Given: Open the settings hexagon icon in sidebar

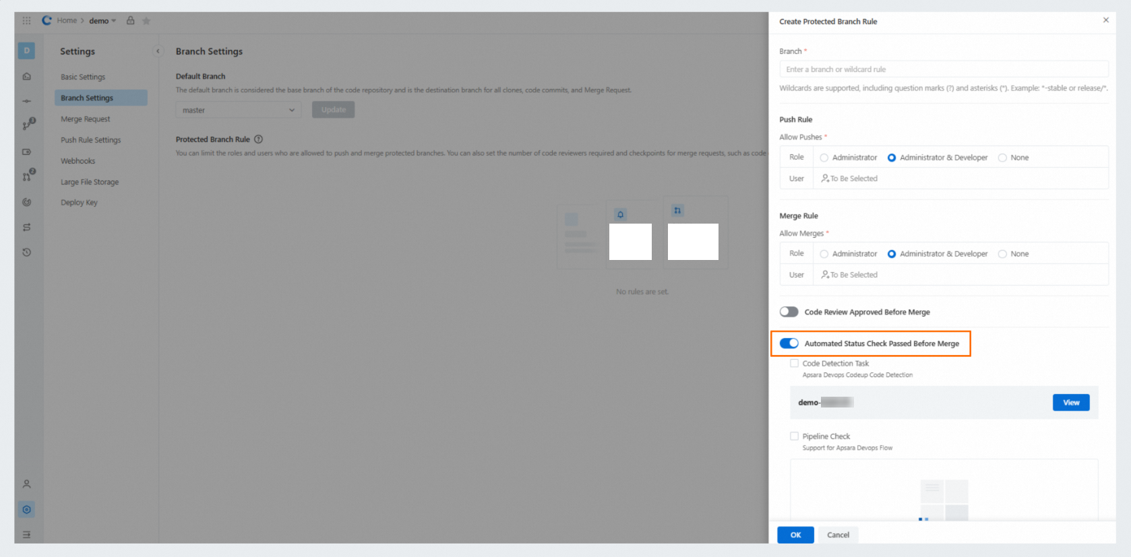Looking at the screenshot, I should click(x=27, y=510).
